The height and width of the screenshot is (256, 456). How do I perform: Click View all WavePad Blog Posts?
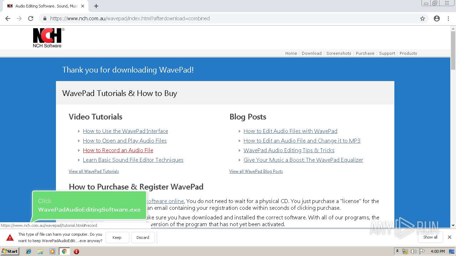click(256, 171)
